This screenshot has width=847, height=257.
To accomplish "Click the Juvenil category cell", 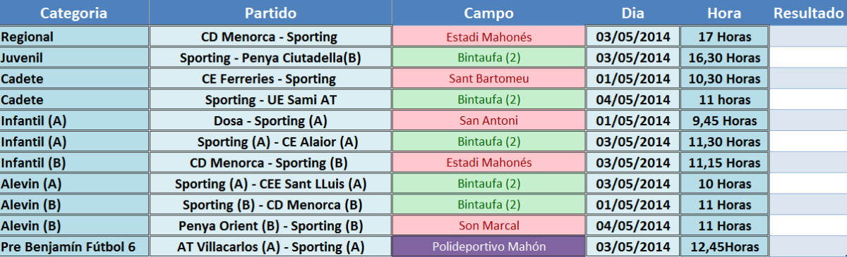I will click(x=74, y=58).
